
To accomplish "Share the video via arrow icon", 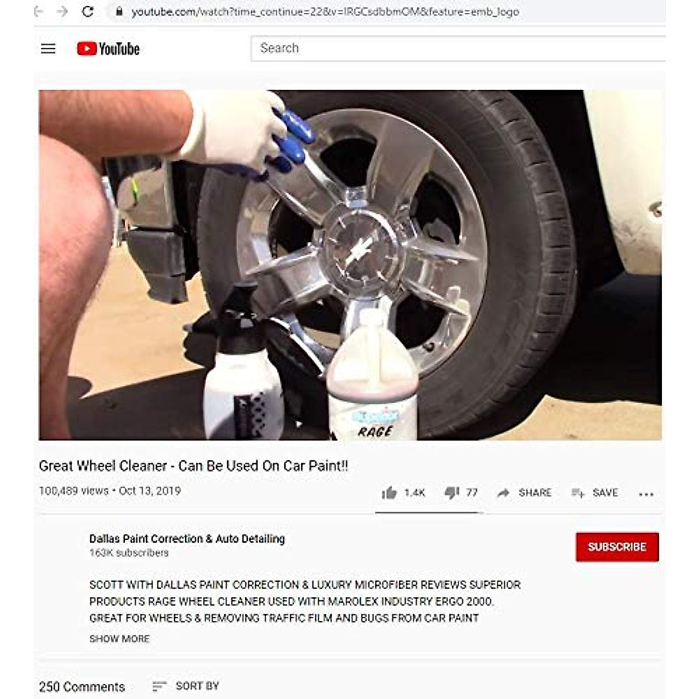I will pos(503,493).
